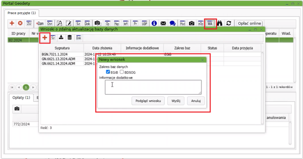Cancel with the Anuluj button
This screenshot has width=303, height=159.
point(196,101)
